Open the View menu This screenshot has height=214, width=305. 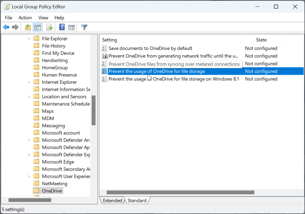point(43,18)
